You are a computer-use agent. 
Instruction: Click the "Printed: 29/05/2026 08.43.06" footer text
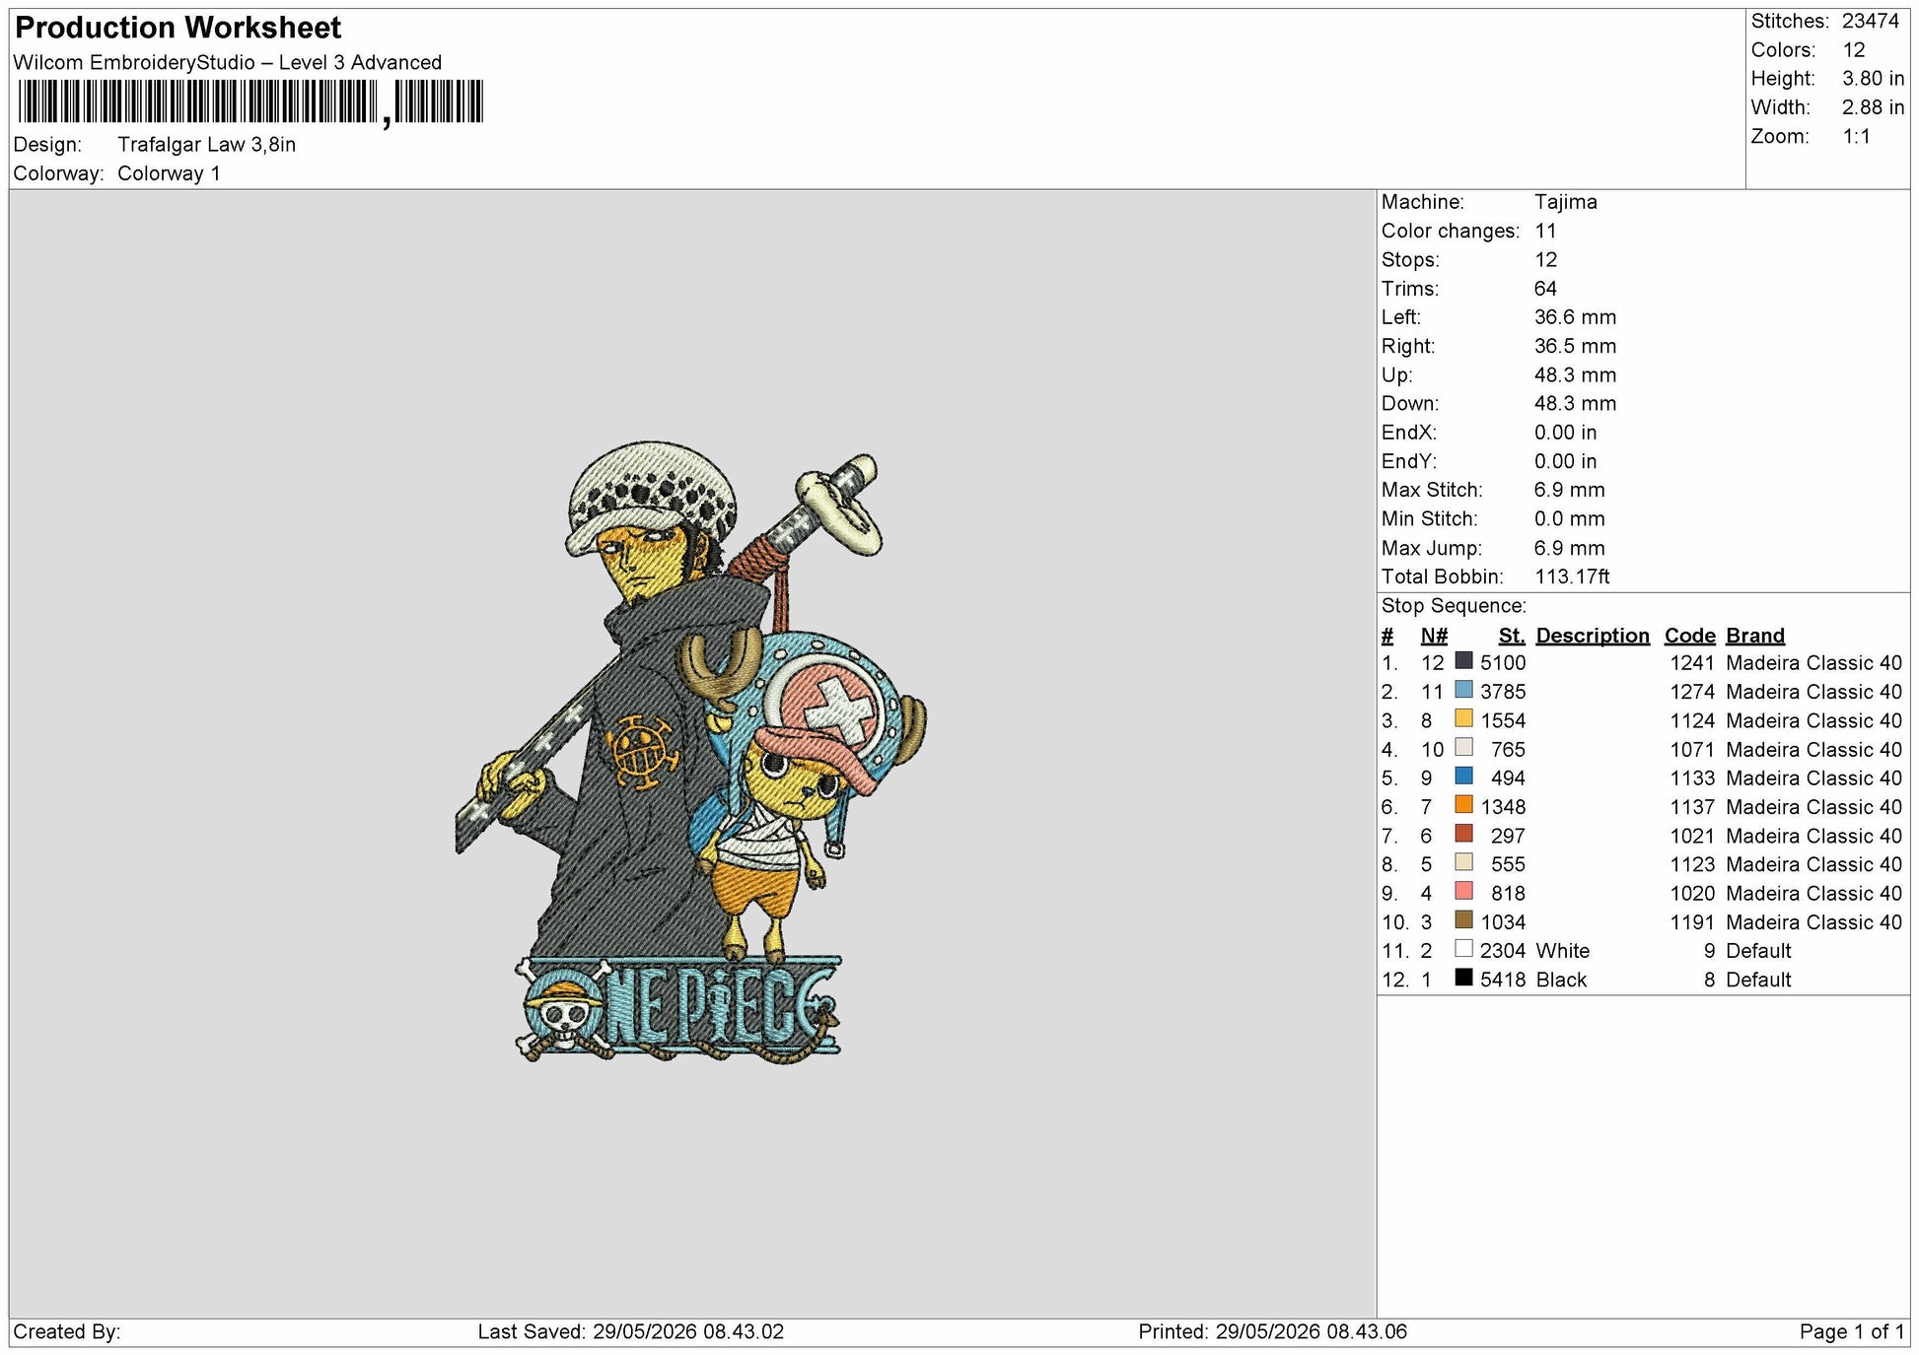(1272, 1332)
